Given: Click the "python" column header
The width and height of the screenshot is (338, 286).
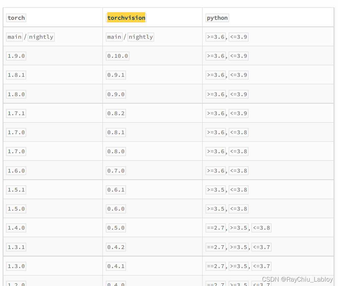Looking at the screenshot, I should point(217,18).
